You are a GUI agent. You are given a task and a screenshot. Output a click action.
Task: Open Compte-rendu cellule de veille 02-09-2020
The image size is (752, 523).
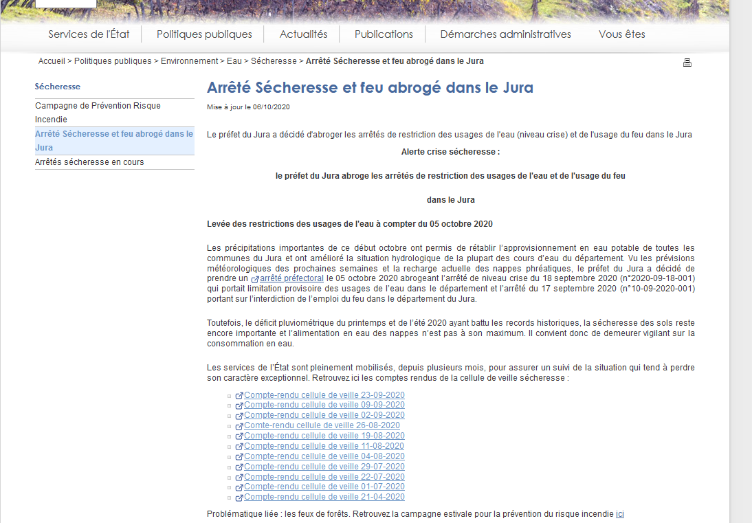pyautogui.click(x=324, y=415)
